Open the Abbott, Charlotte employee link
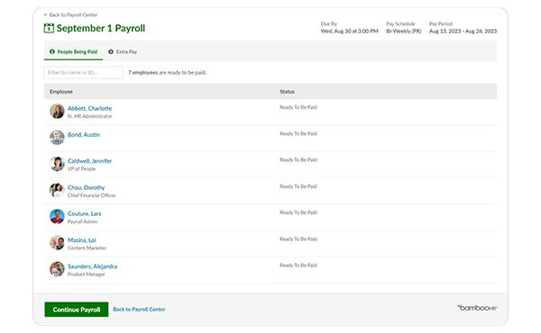 [x=89, y=108]
